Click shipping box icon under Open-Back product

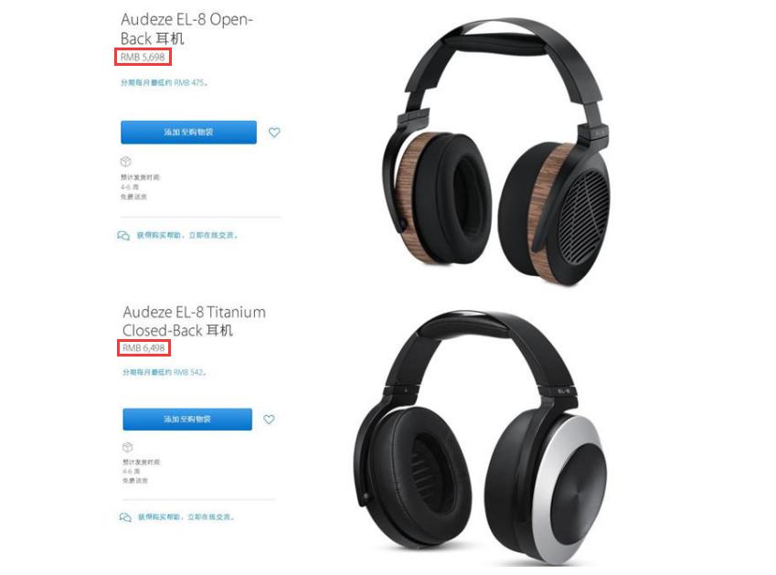pyautogui.click(x=126, y=161)
